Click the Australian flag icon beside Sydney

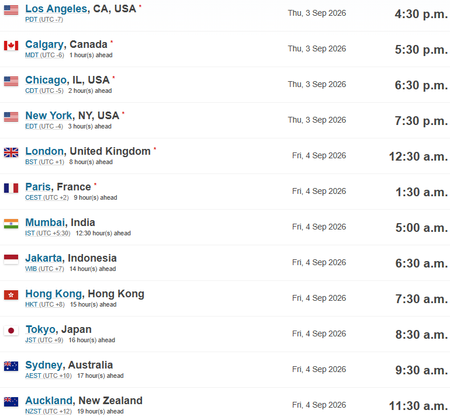tap(11, 366)
